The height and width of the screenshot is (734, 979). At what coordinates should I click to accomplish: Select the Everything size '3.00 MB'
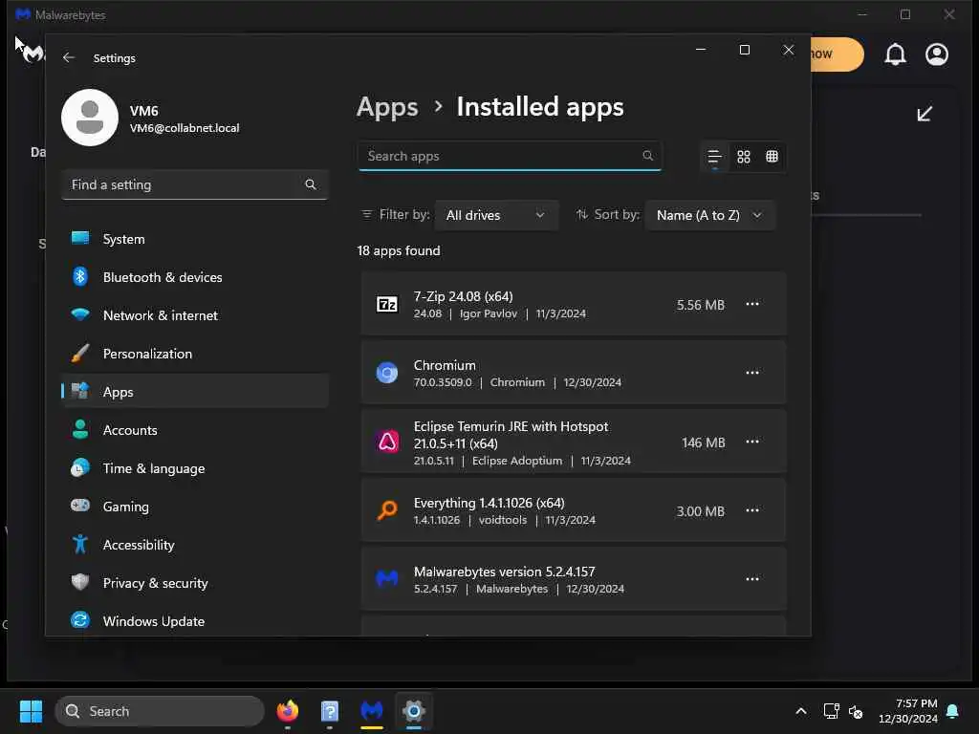click(701, 512)
